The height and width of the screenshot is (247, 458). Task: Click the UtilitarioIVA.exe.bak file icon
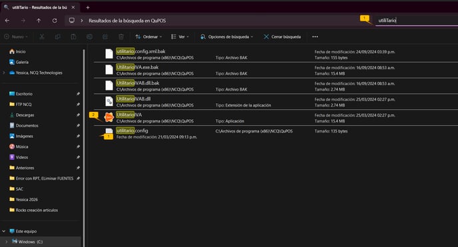[x=109, y=69]
